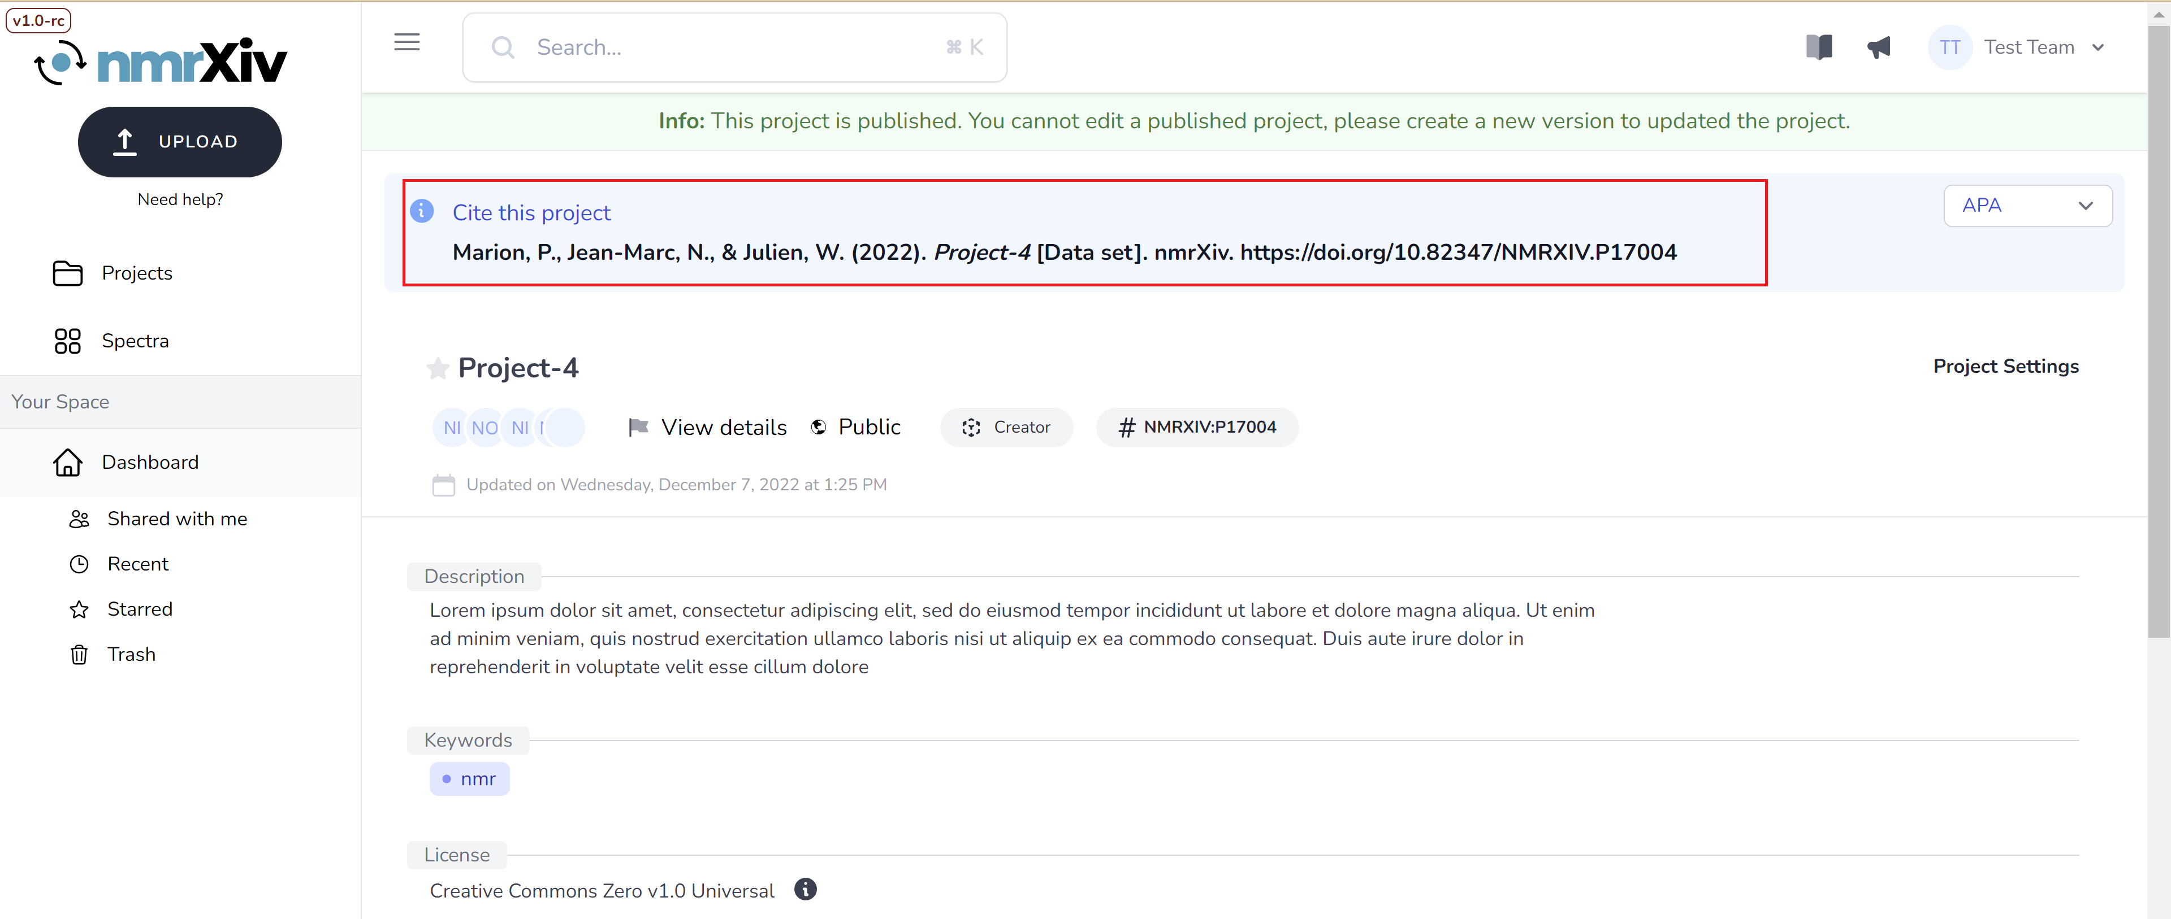Click the Creator badge icon
This screenshot has height=919, width=2171.
tap(971, 427)
